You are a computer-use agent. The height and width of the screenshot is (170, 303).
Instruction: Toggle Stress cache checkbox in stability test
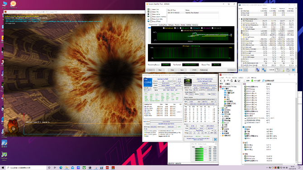click(151, 14)
